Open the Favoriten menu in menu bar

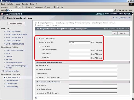(25, 4)
